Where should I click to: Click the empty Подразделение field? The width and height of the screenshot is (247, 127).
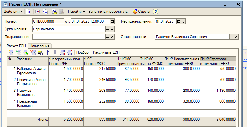[69, 37]
